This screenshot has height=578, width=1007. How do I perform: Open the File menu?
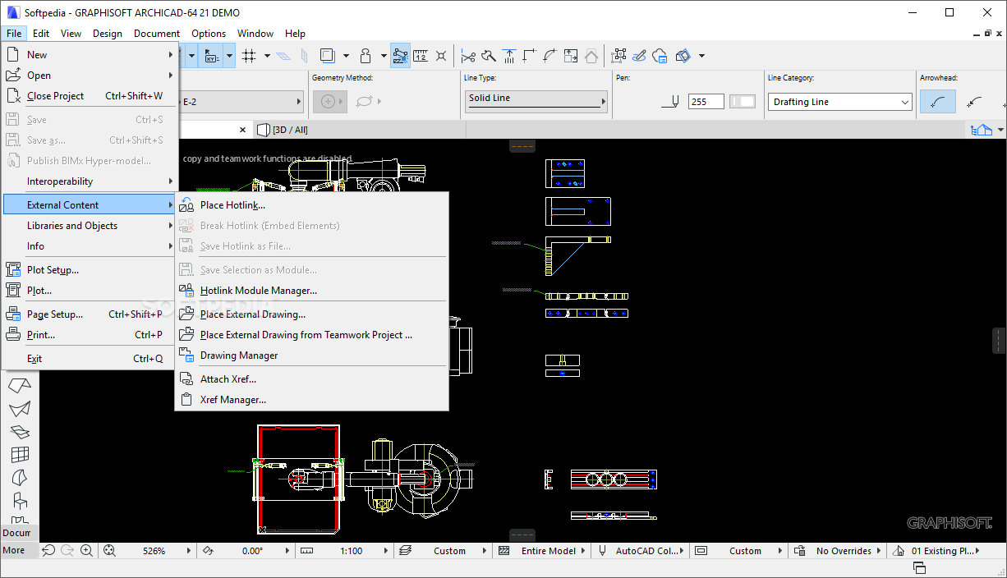[14, 34]
